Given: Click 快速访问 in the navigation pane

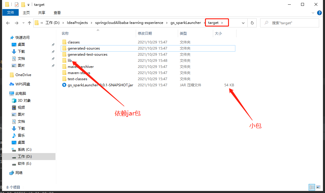Looking at the screenshot, I should 22,37.
